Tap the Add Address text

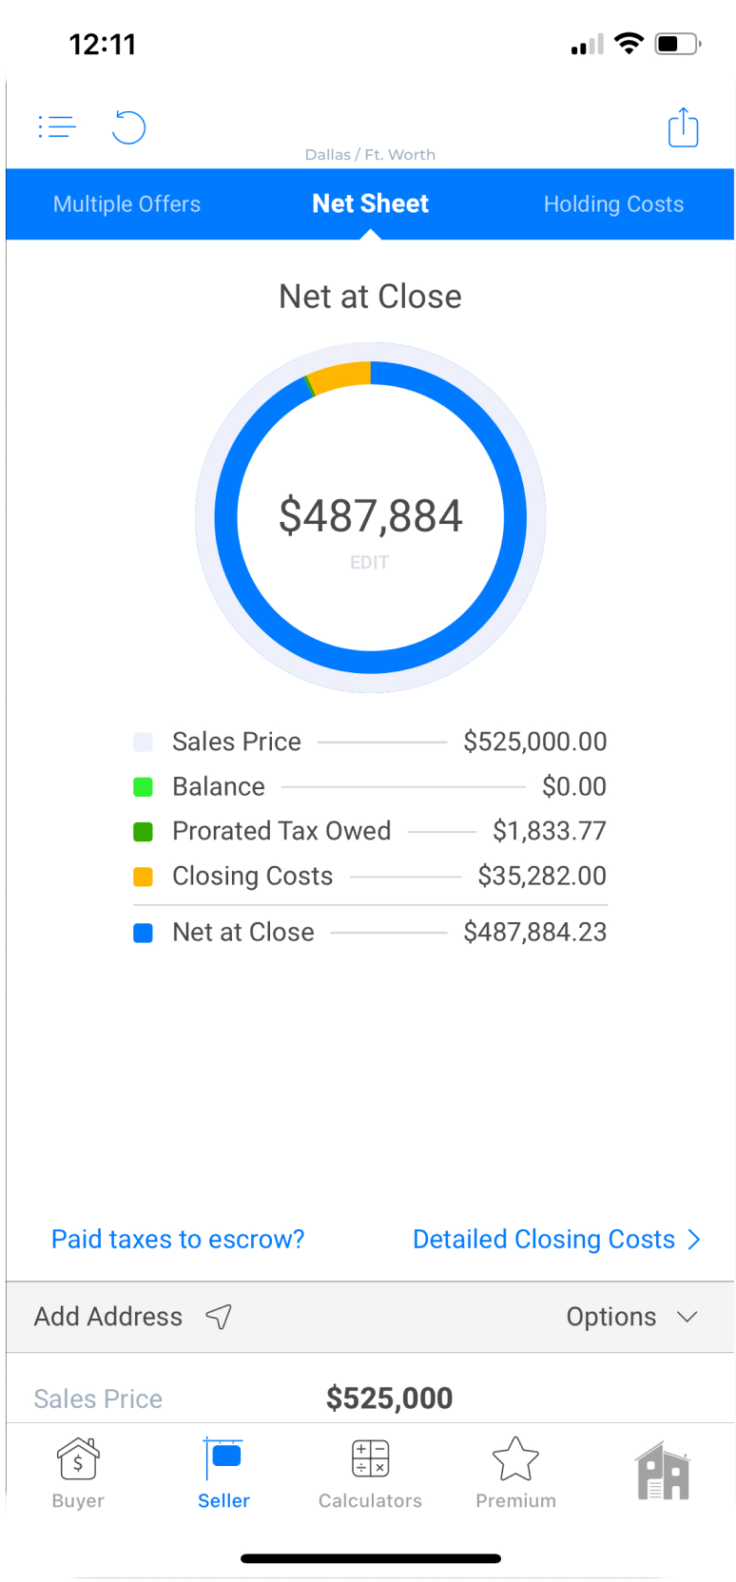108,1317
